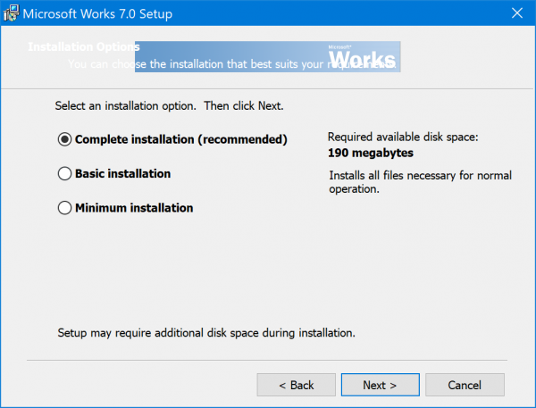Choose the Basic installation radio circle
The width and height of the screenshot is (536, 408).
[x=64, y=174]
